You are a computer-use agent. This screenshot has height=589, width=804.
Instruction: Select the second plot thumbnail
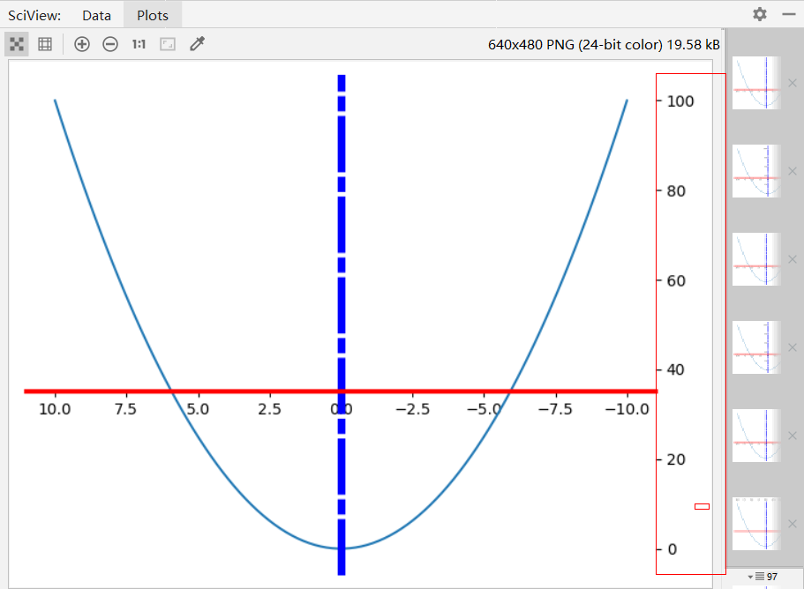tap(756, 171)
